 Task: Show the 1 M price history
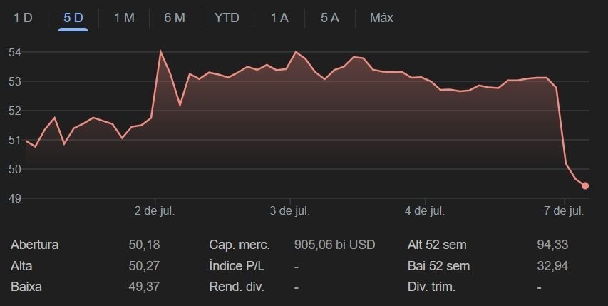click(x=124, y=18)
